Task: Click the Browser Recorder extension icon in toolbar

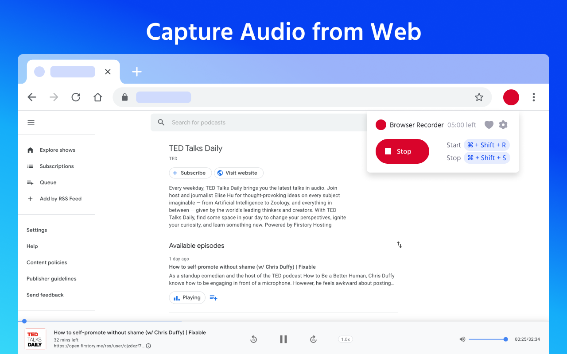Action: pyautogui.click(x=511, y=97)
